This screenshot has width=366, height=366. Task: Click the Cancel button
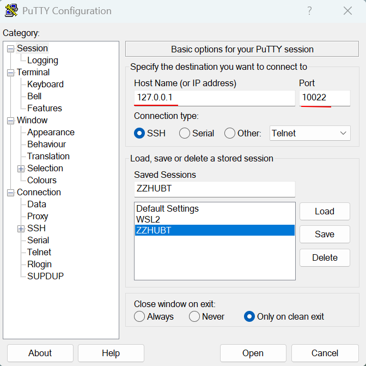(x=325, y=353)
